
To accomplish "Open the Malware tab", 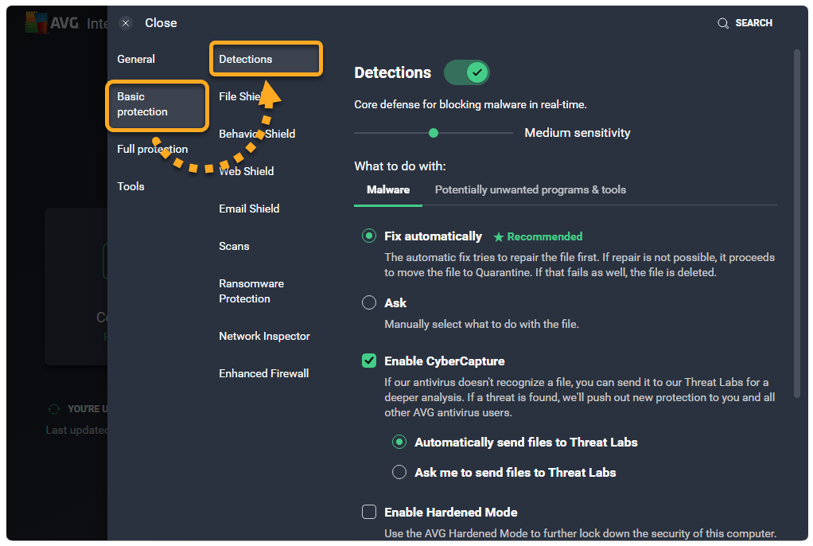I will [x=388, y=189].
